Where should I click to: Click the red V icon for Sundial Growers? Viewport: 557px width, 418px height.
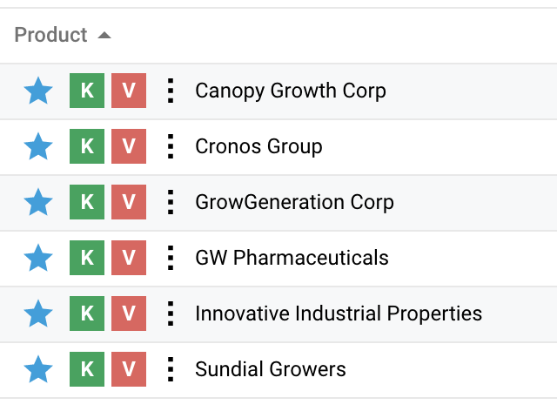129,369
